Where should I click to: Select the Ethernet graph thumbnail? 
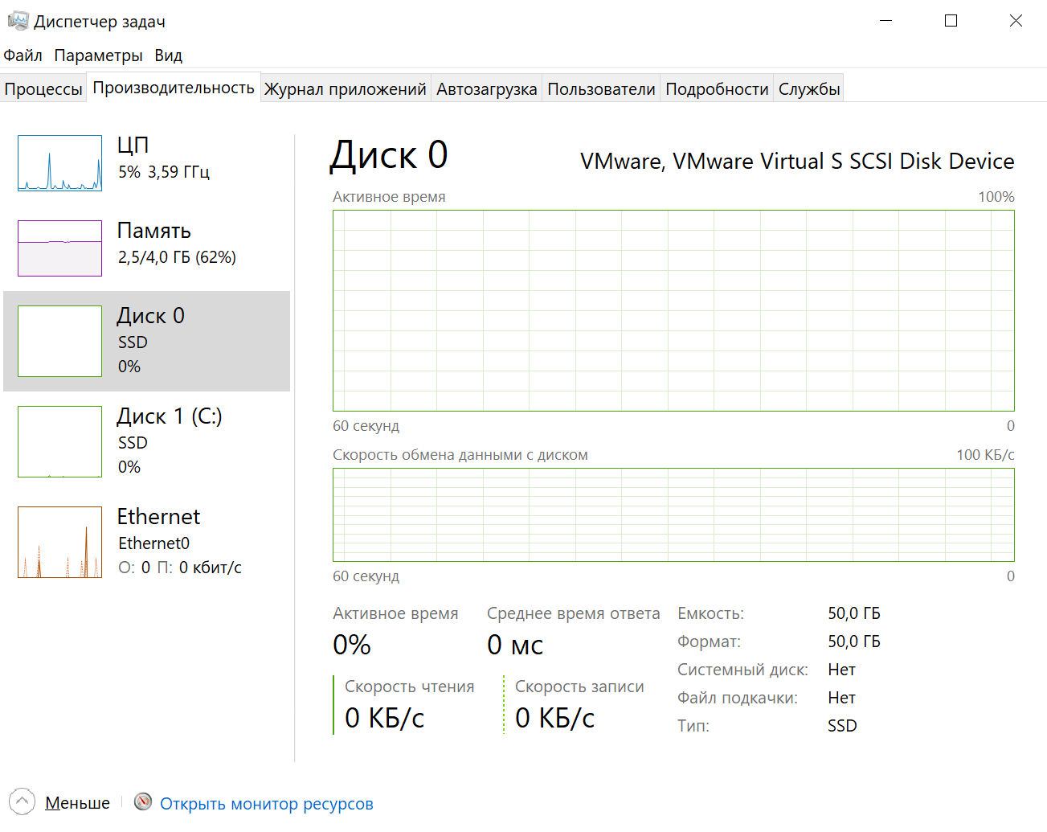click(60, 542)
